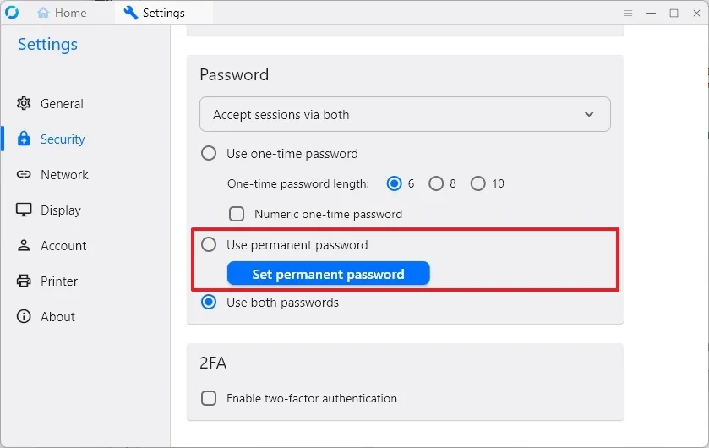Click the About info icon
709x448 pixels.
(x=24, y=317)
